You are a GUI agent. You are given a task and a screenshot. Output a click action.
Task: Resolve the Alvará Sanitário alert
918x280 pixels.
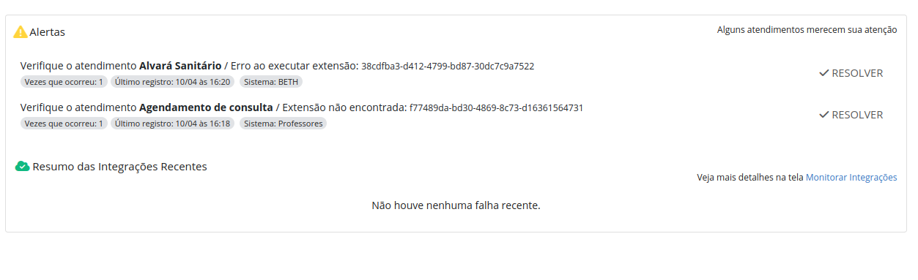click(x=851, y=73)
